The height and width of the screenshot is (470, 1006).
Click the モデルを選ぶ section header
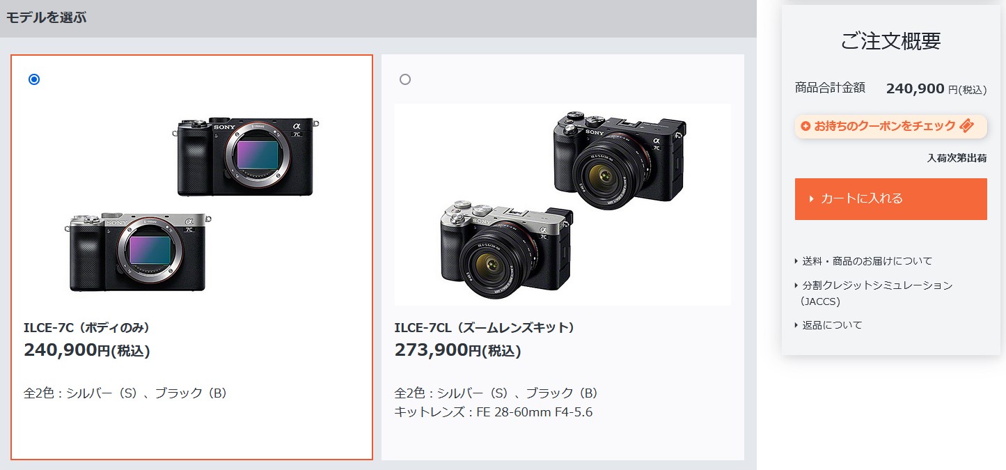46,17
